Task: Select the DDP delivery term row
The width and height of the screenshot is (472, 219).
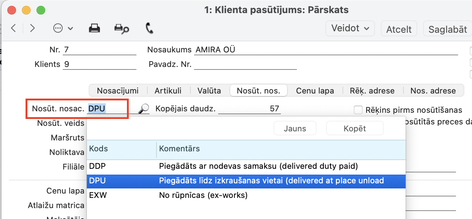Action: coord(245,166)
